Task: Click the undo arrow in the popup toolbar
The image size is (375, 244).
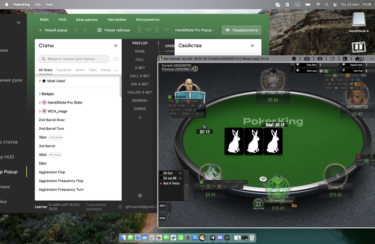Action: (x=76, y=30)
